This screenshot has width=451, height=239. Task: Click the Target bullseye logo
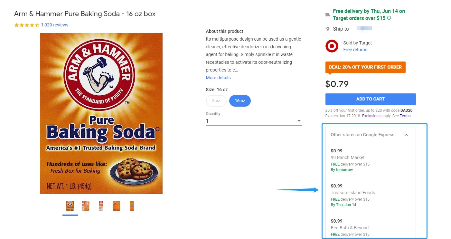tap(332, 46)
